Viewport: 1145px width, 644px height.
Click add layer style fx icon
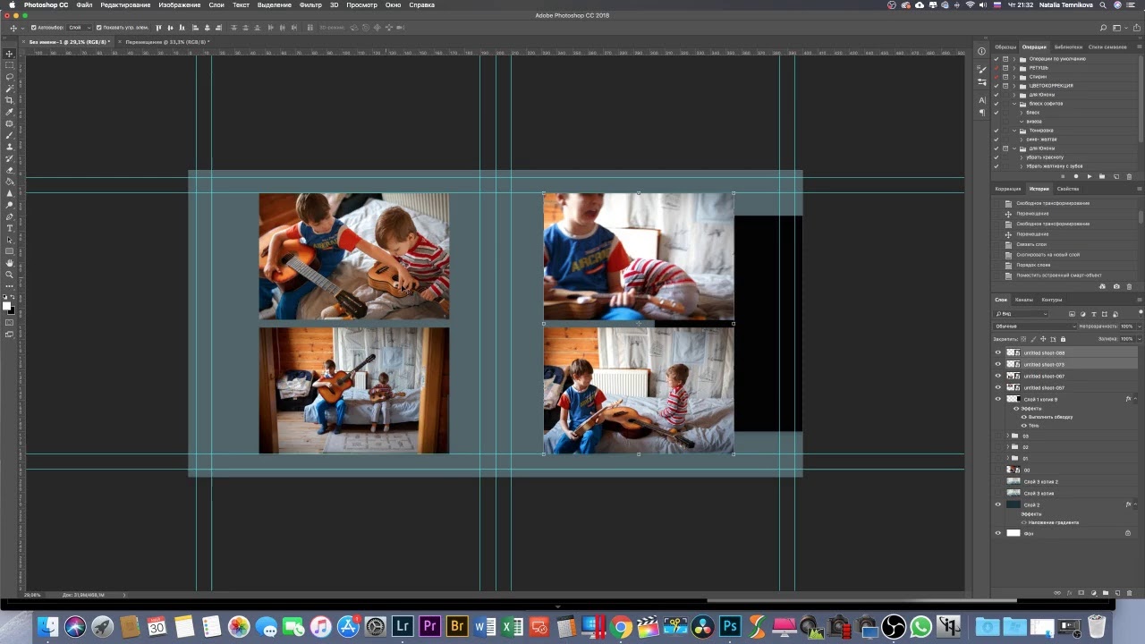[x=1070, y=592]
